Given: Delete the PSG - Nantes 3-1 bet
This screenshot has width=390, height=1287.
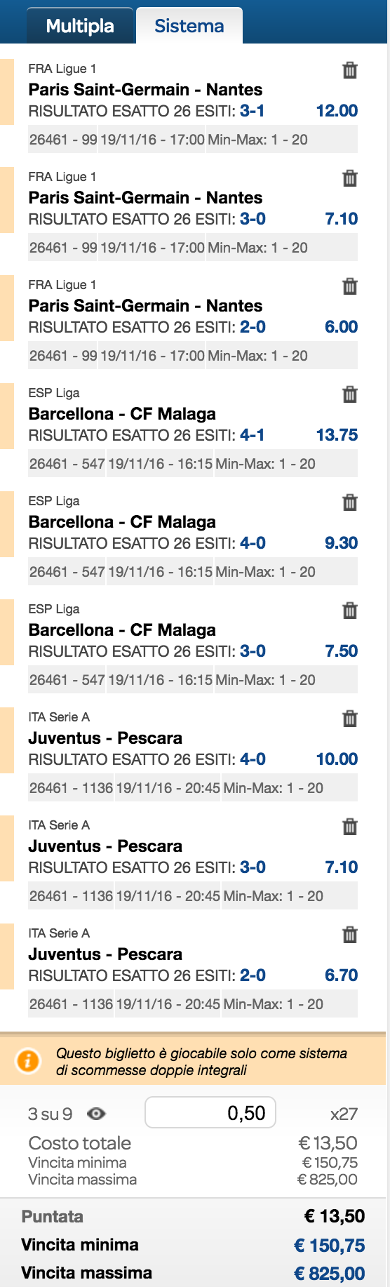Looking at the screenshot, I should pyautogui.click(x=349, y=70).
